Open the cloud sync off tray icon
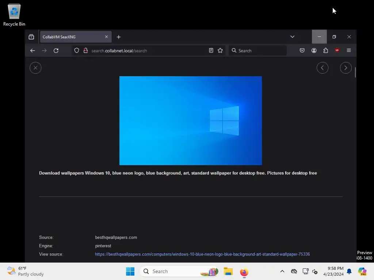The height and width of the screenshot is (280, 374). [294, 271]
